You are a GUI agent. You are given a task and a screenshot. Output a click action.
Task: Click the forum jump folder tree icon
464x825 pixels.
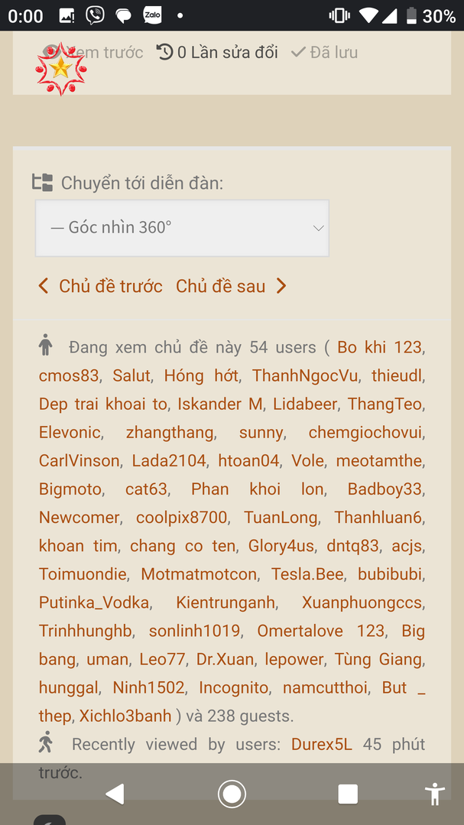(x=43, y=183)
